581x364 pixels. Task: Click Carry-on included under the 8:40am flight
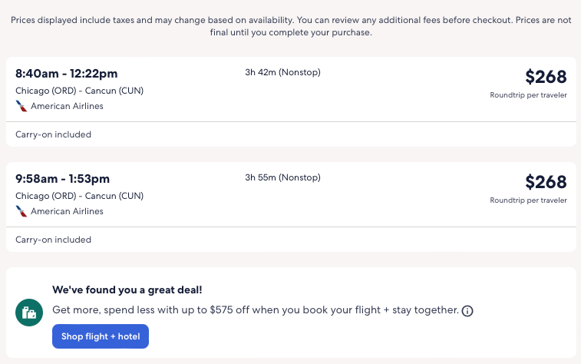(x=53, y=134)
